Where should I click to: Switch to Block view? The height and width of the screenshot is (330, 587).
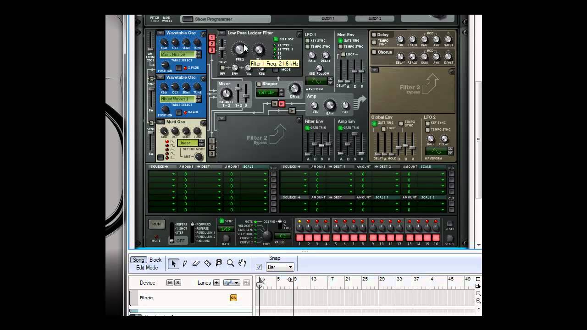coord(155,260)
